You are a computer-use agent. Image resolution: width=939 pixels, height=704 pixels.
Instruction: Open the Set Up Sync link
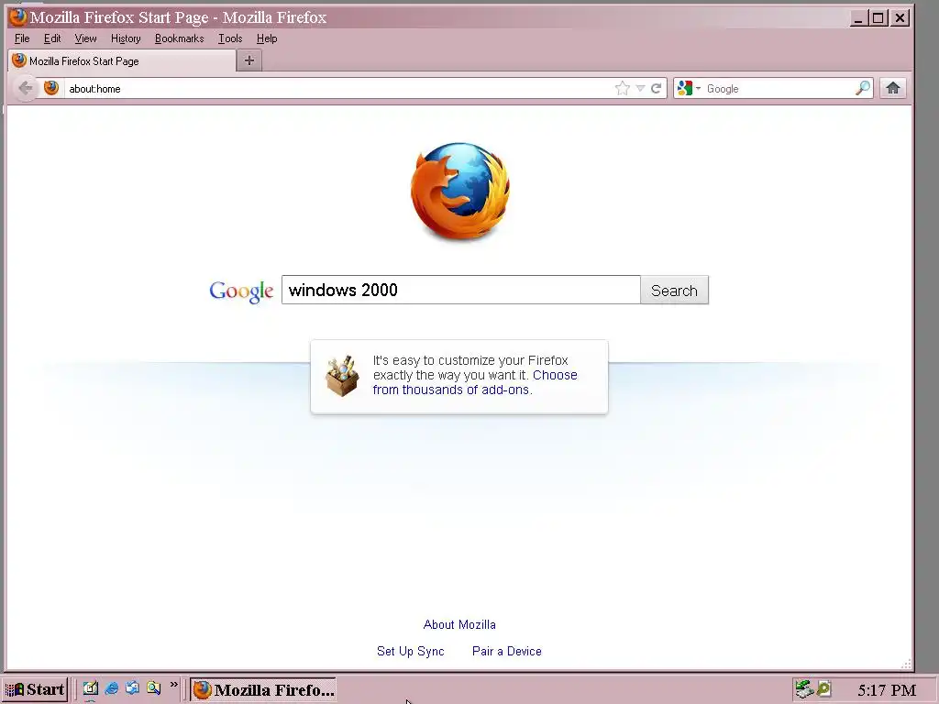pos(410,651)
